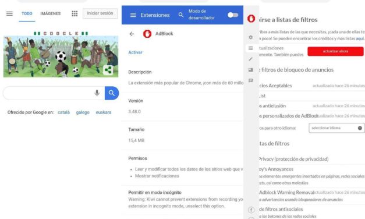Click the AdBlock extension logo
The width and height of the screenshot is (365, 219).
[x=147, y=34]
